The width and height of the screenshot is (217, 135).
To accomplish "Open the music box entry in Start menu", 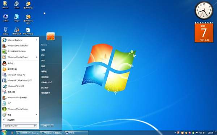I will 20,69.
